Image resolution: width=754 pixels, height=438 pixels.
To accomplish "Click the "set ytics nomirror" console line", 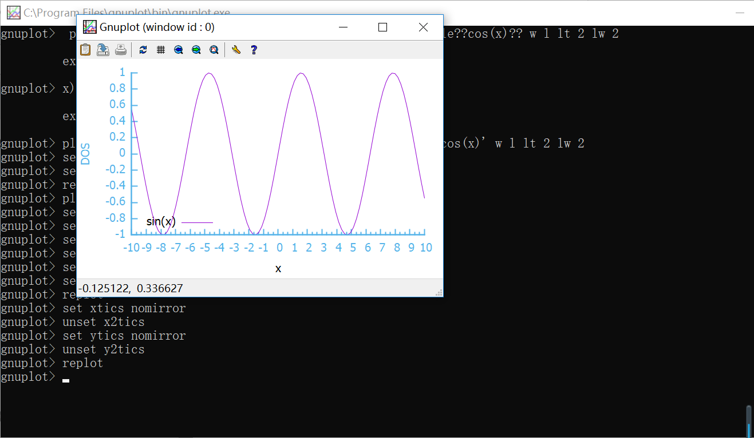I will tap(124, 336).
